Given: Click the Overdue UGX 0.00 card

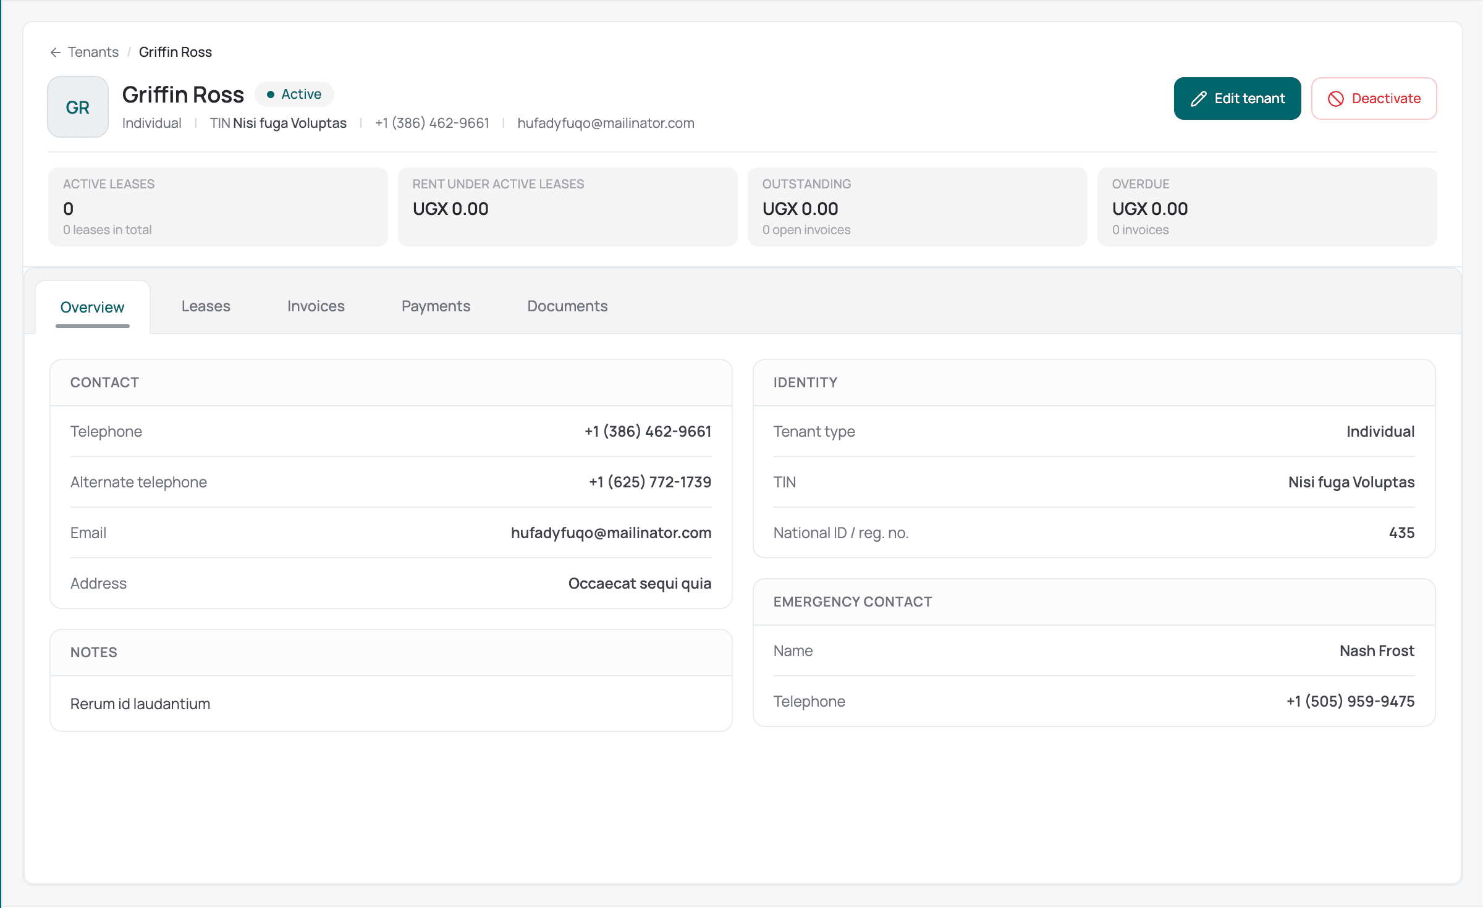Looking at the screenshot, I should (1267, 207).
